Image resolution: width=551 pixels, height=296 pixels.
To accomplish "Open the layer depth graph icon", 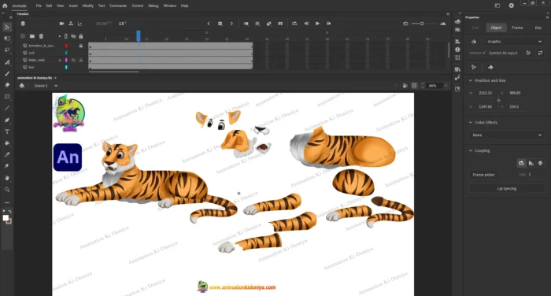I will coord(80,24).
